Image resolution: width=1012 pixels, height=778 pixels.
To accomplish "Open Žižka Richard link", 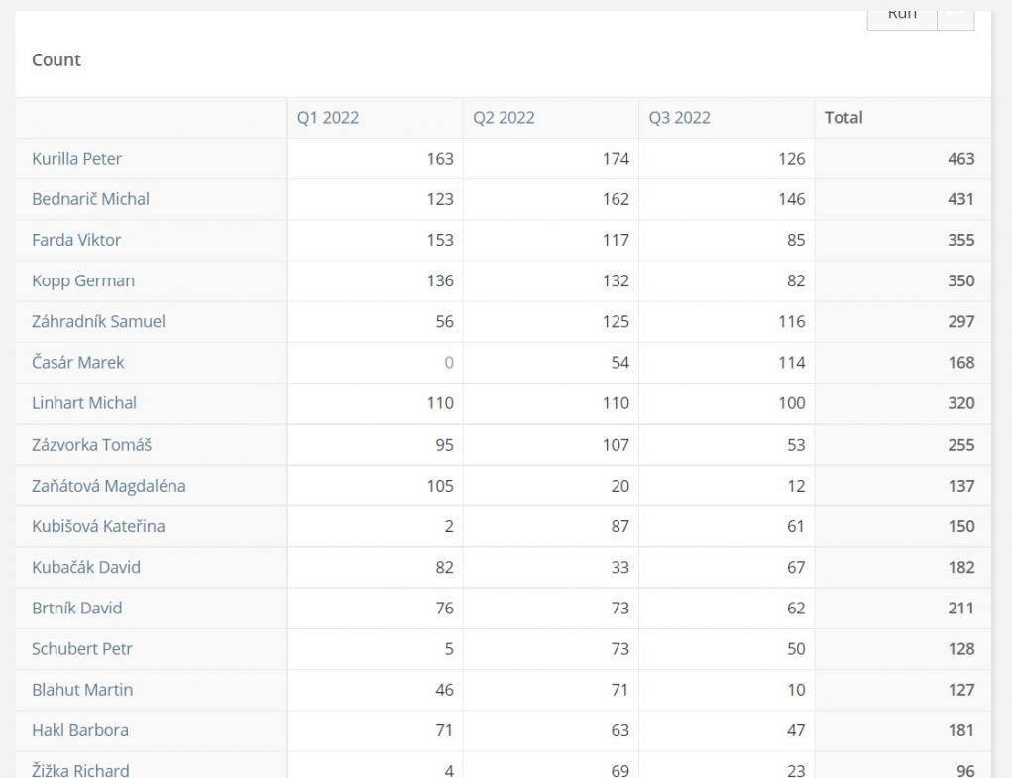I will [x=80, y=770].
